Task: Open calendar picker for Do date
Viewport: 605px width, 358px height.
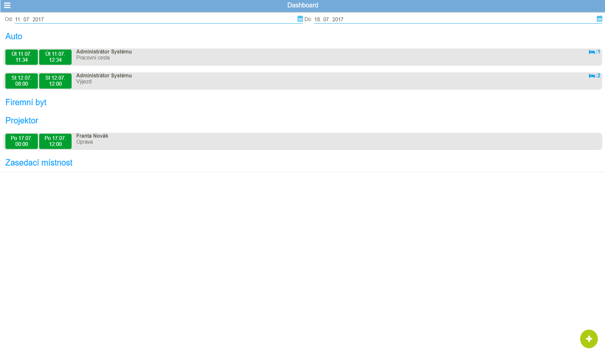Action: coord(599,19)
